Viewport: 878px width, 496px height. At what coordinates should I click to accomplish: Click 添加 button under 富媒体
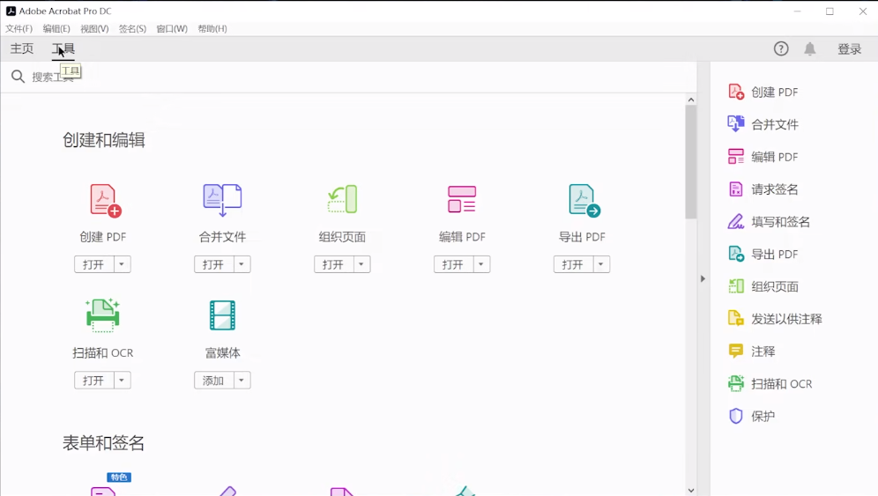coord(214,380)
